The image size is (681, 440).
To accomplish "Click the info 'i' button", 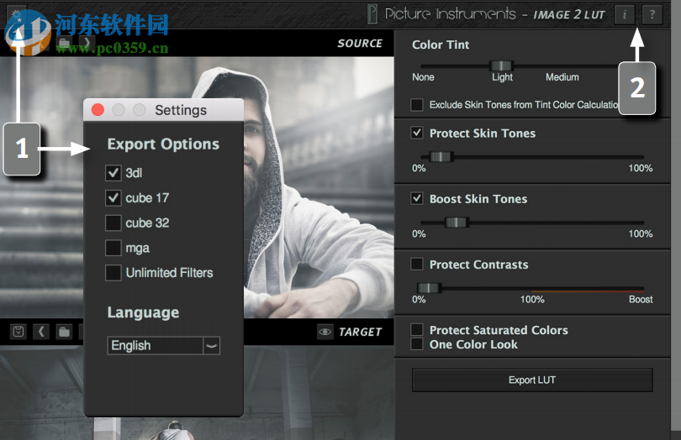I will click(625, 15).
